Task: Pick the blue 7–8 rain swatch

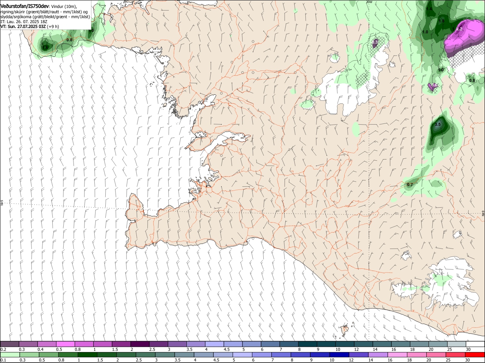Action: coord(281,355)
